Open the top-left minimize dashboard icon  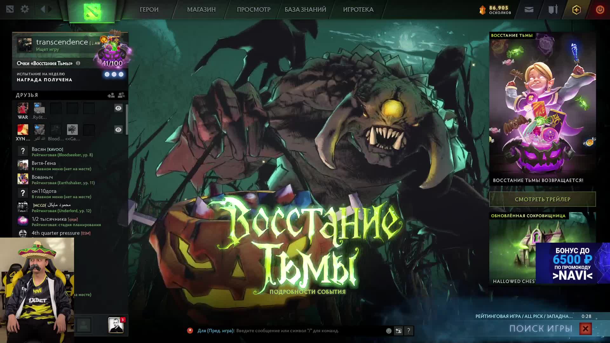click(x=10, y=9)
